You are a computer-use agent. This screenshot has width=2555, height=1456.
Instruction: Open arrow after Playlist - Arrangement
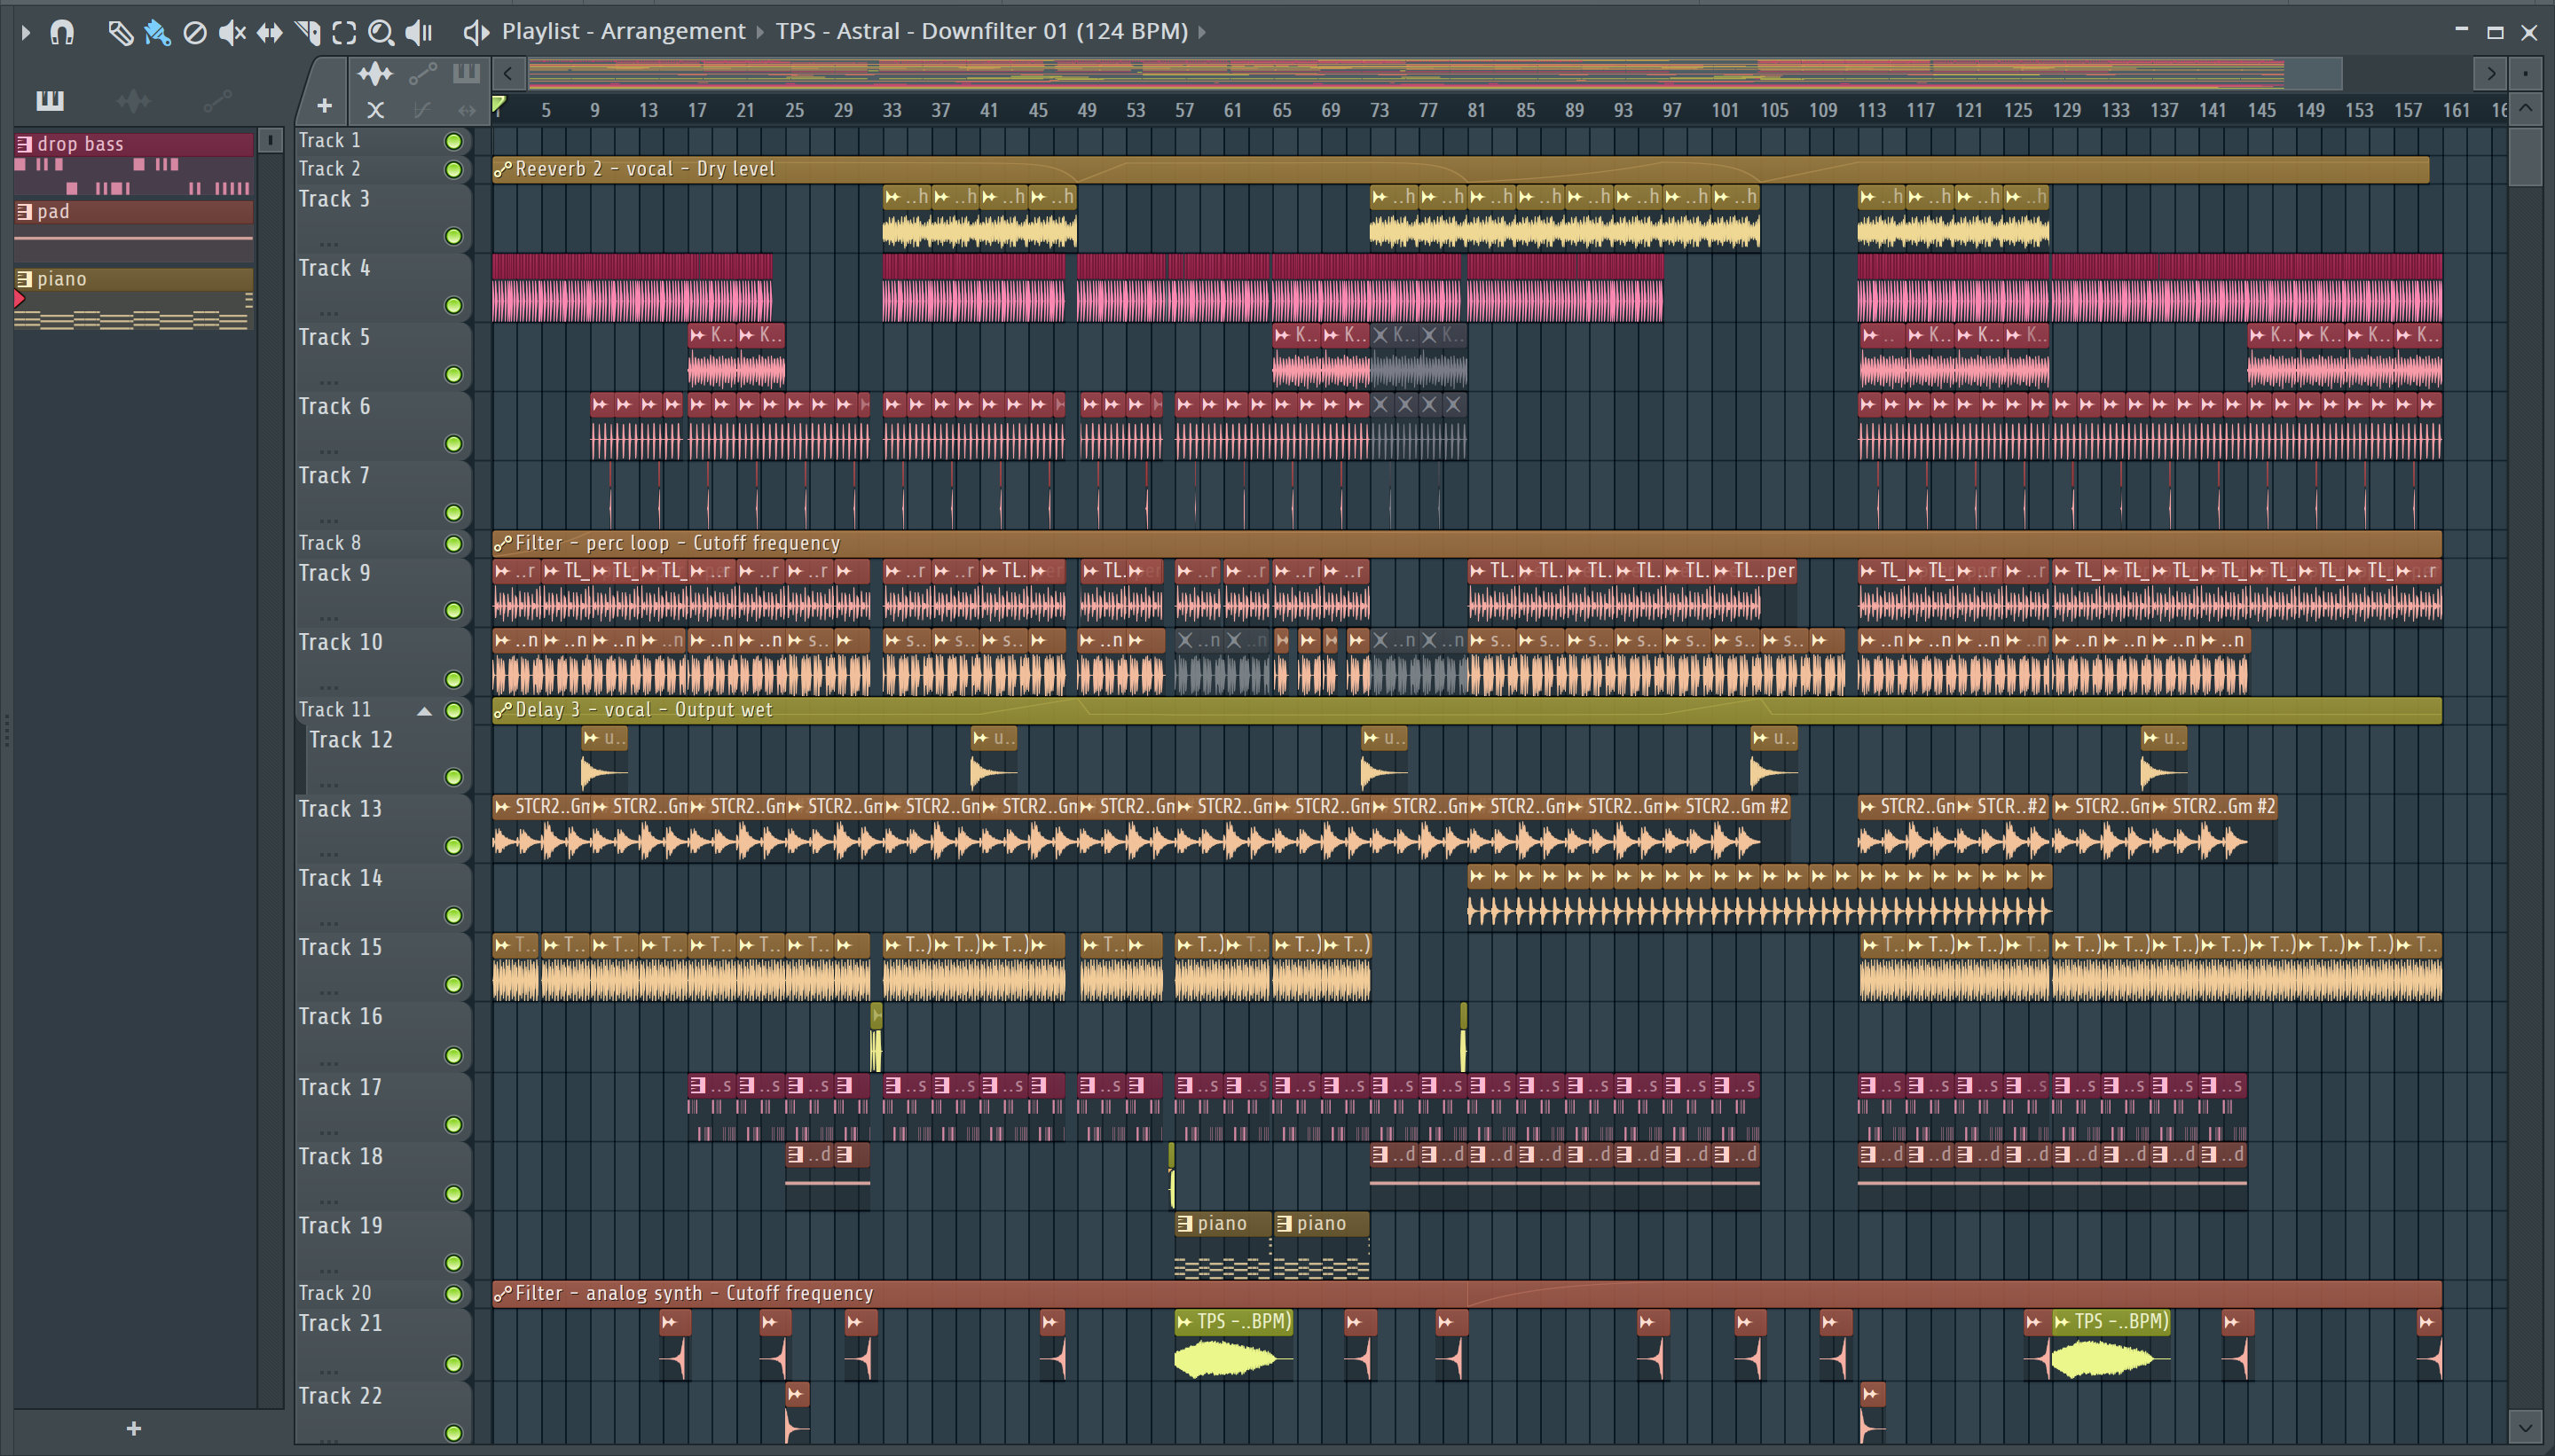[x=760, y=33]
